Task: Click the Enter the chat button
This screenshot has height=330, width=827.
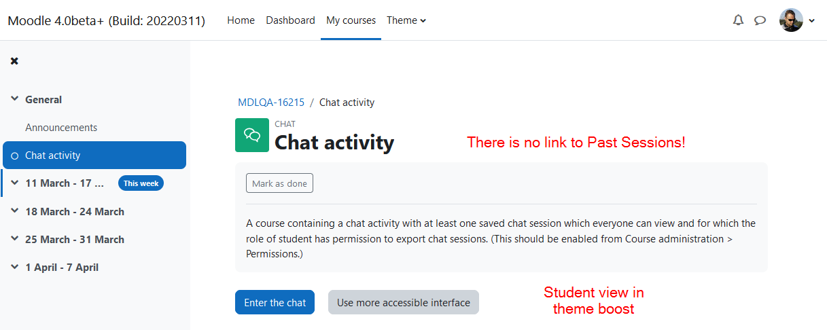Action: (x=275, y=302)
